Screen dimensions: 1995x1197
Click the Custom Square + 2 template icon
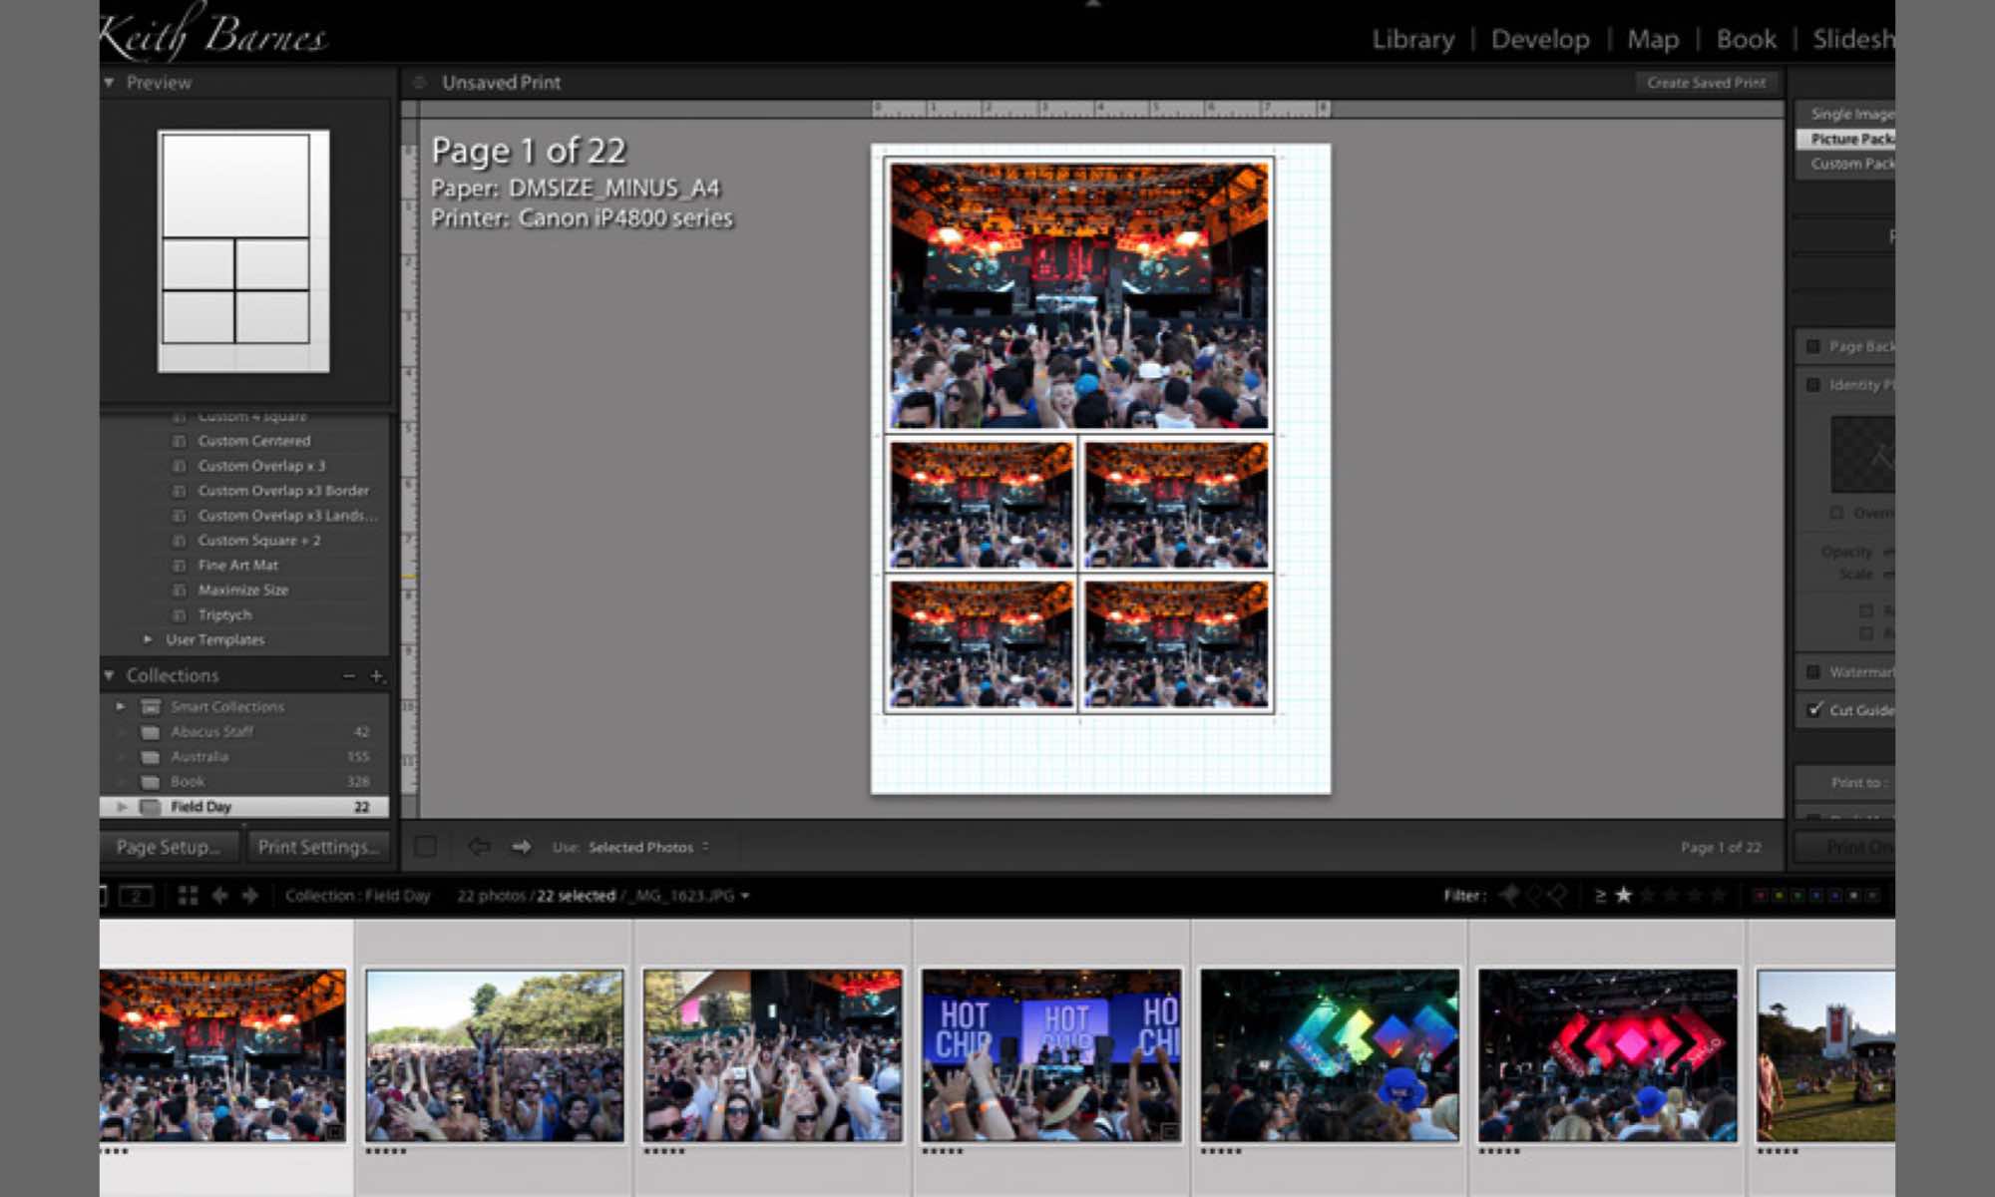coord(180,541)
